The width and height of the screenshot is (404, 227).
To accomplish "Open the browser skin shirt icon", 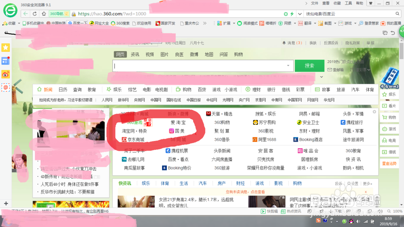I will pyautogui.click(x=370, y=3).
